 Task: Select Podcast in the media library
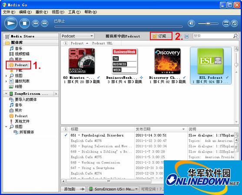[x=18, y=65]
